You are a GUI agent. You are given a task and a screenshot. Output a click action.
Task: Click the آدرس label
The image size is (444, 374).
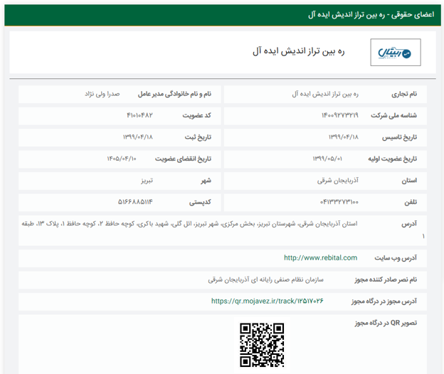(409, 224)
